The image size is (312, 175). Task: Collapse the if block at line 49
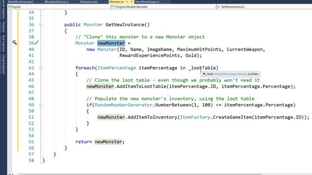[x=40, y=105]
